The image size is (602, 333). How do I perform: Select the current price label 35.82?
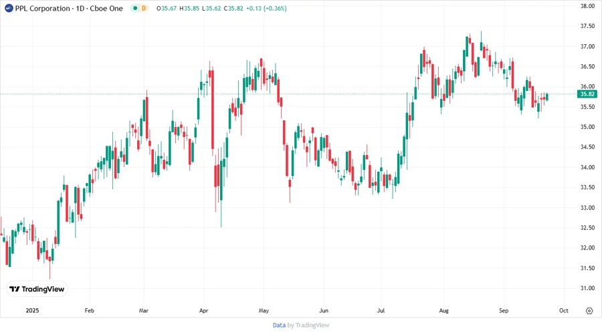(587, 94)
